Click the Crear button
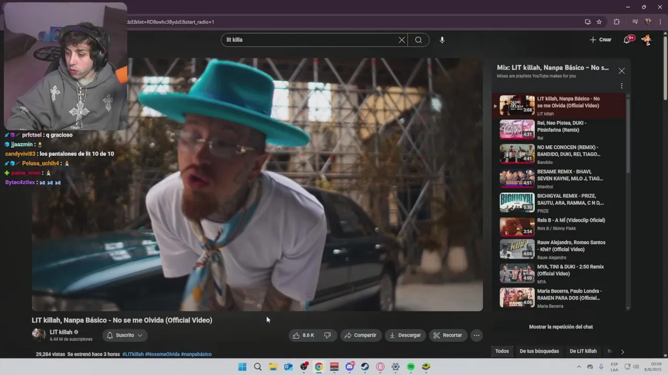Screen dimensions: 668x375 coord(601,40)
